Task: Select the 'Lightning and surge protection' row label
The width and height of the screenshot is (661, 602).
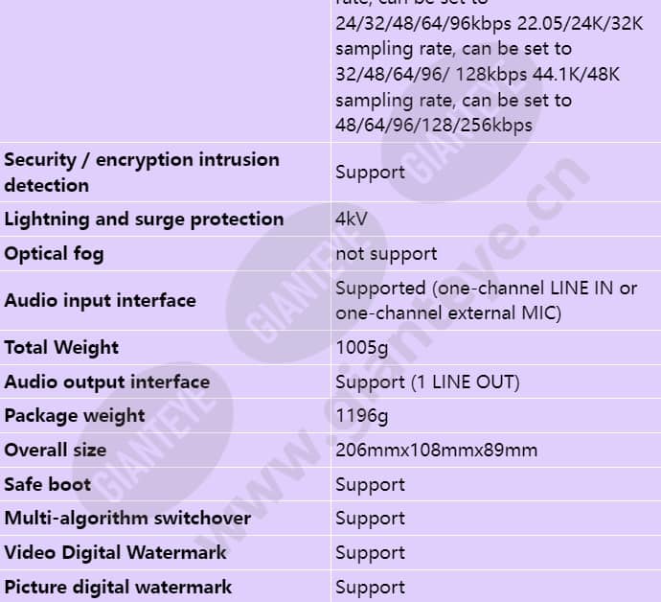Action: [x=144, y=220]
